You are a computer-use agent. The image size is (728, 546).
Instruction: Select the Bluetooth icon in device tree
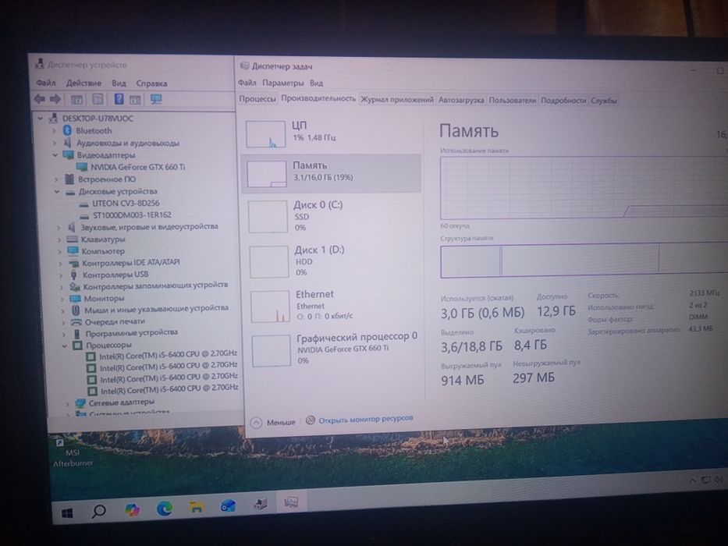[67, 130]
